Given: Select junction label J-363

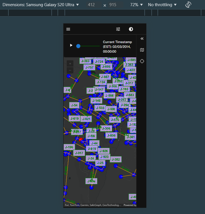Looking at the screenshot, I should coord(129,65).
